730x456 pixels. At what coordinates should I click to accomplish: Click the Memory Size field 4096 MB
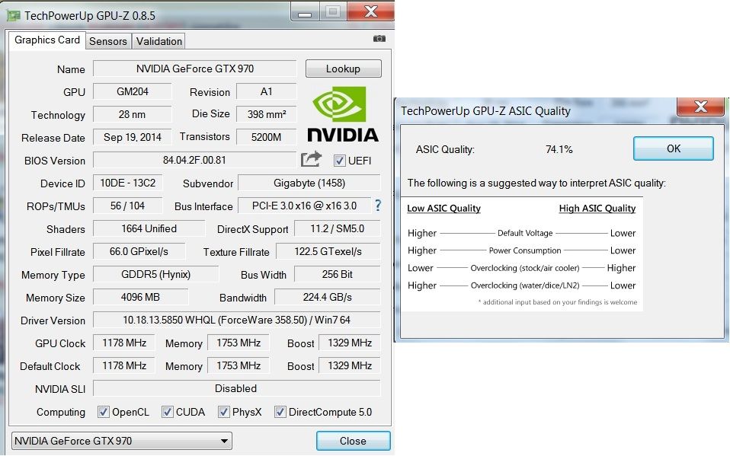pyautogui.click(x=141, y=297)
